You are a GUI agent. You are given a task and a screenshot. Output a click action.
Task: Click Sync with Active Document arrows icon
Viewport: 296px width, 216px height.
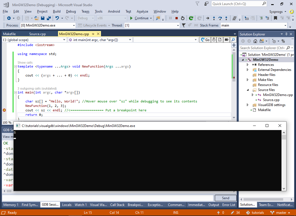click(x=283, y=41)
